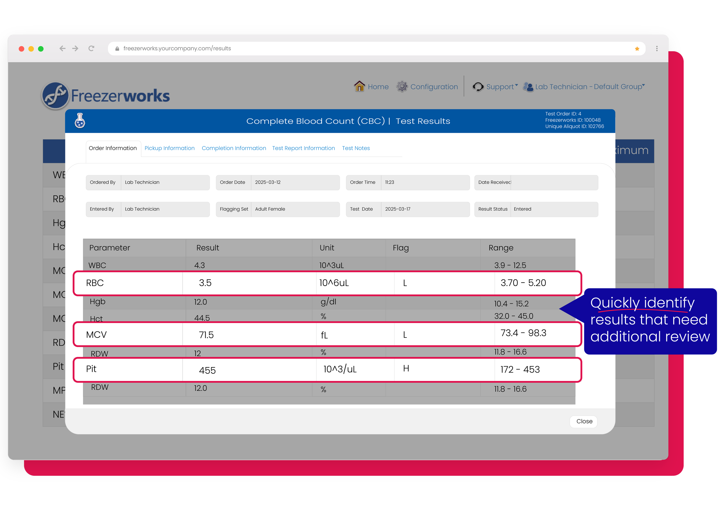This screenshot has width=723, height=516.
Task: Click the Support headset icon
Action: point(478,87)
